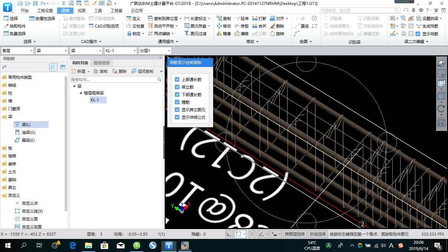Toggle 下部通长筋 checkbox
Viewport: 448px width, 252px height.
click(177, 95)
